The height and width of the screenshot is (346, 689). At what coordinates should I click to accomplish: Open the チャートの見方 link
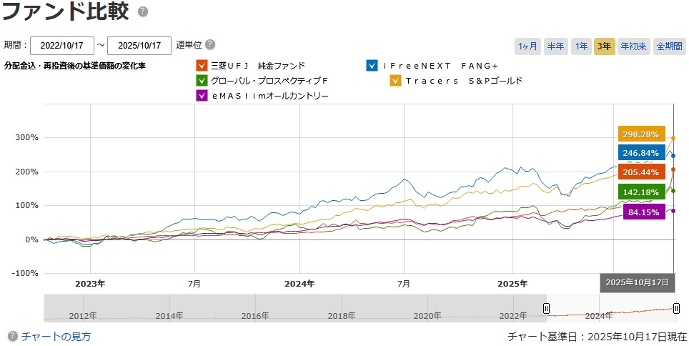pyautogui.click(x=56, y=336)
